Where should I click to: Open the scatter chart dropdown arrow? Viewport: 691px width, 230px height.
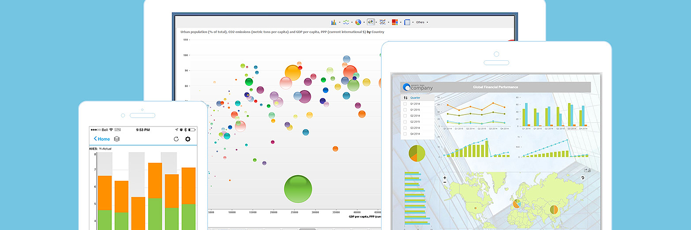(389, 22)
